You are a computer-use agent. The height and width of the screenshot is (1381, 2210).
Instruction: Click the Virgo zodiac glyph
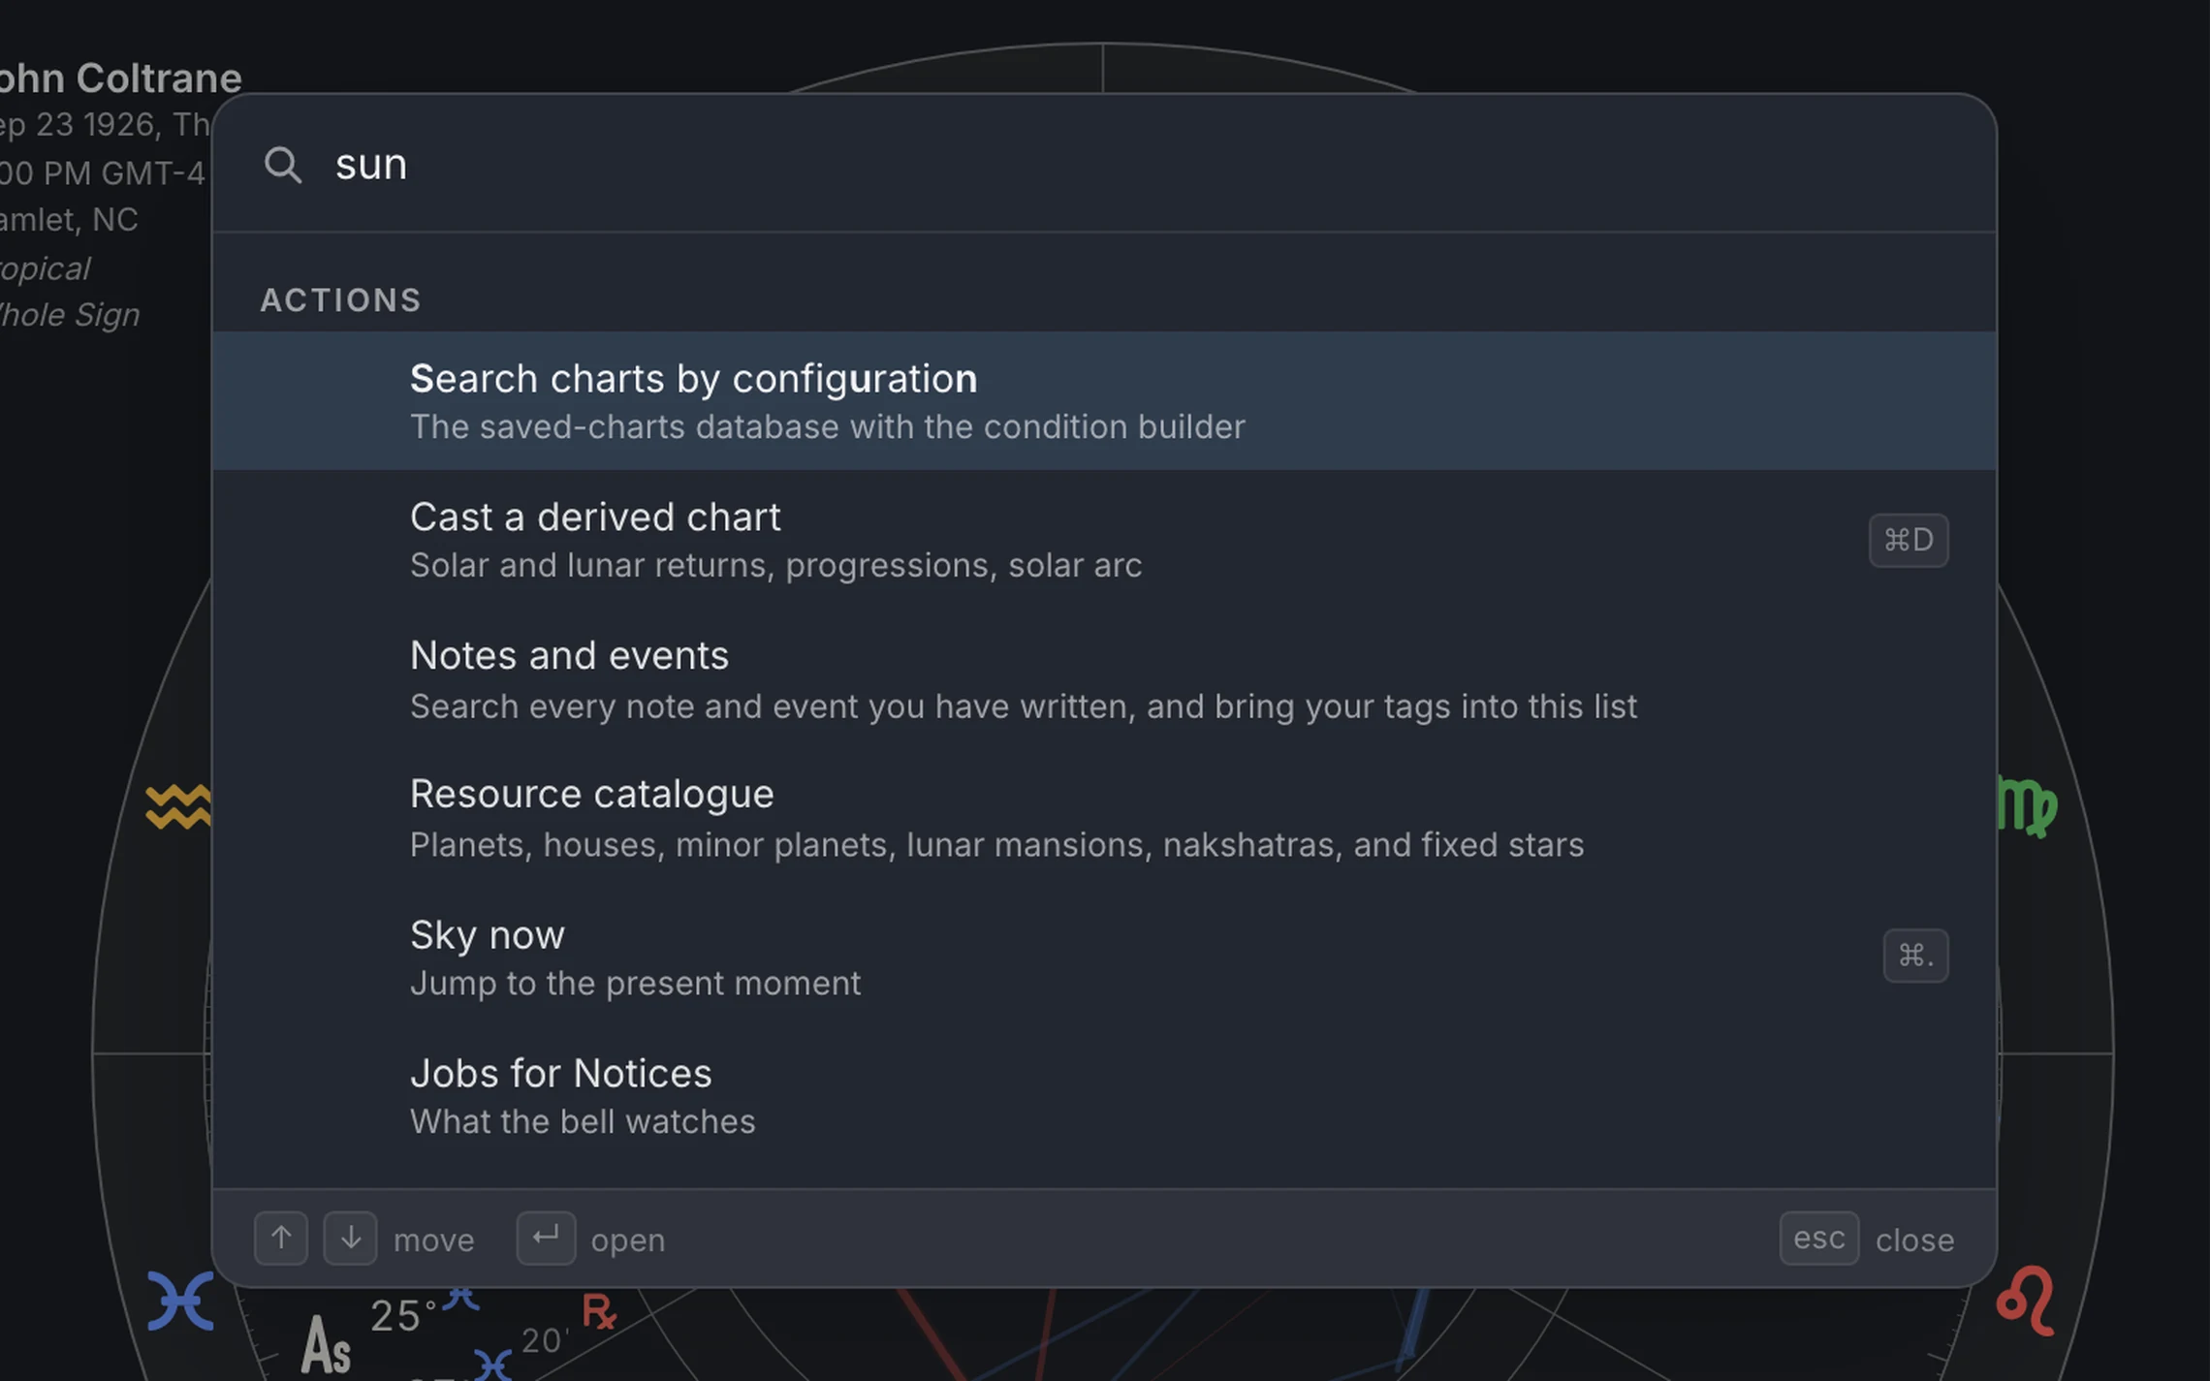pos(2028,807)
